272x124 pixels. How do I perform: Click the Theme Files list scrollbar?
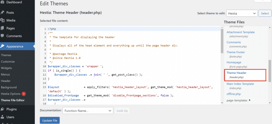270,71
